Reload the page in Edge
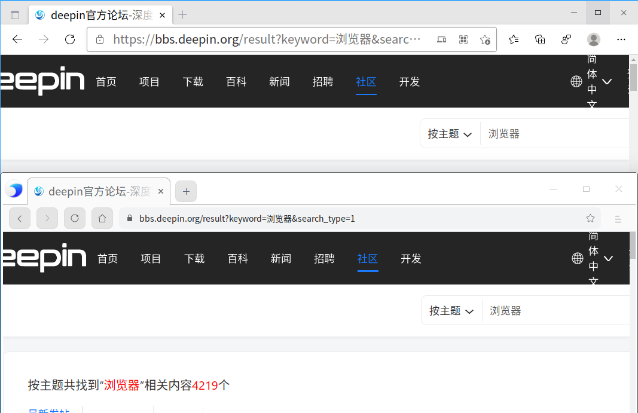 70,39
